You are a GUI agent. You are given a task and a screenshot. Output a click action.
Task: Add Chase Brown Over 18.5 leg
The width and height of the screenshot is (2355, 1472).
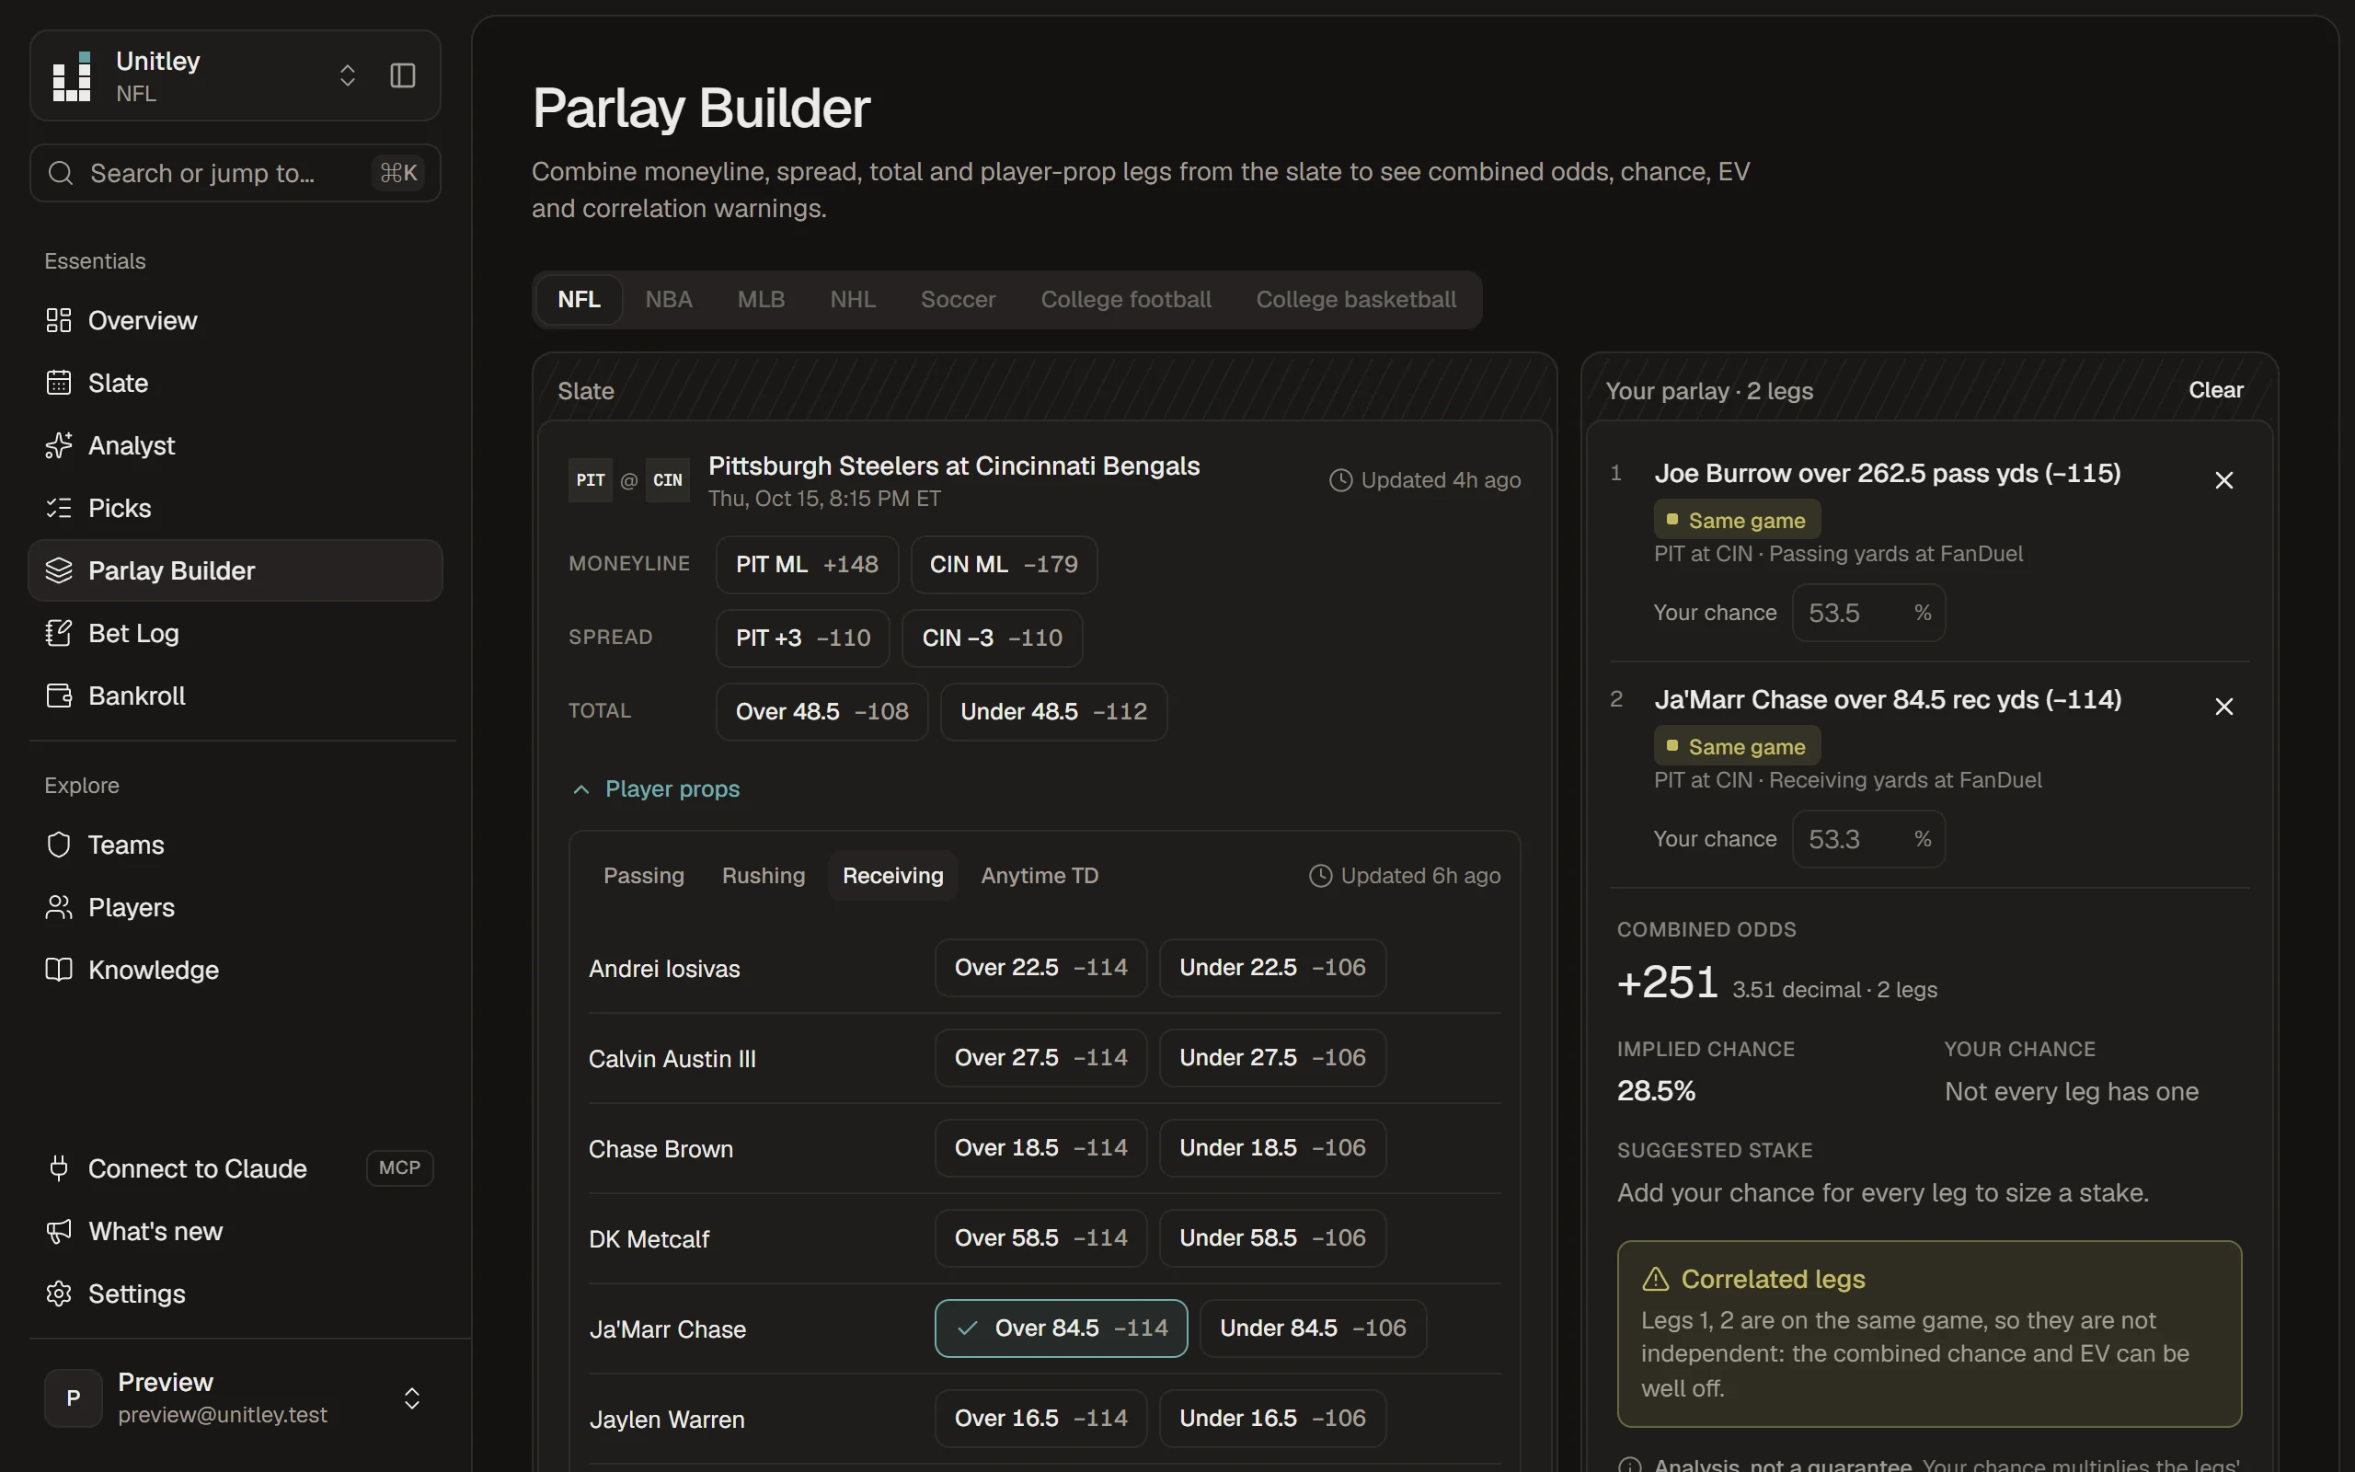1040,1148
